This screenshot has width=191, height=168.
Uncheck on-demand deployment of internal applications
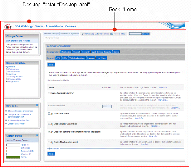click(49, 132)
